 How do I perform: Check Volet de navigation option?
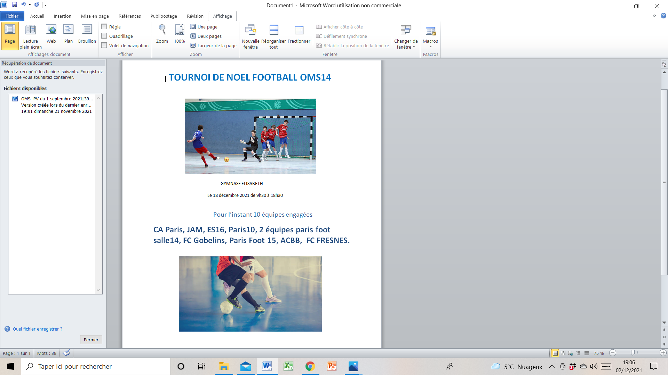pyautogui.click(x=104, y=45)
